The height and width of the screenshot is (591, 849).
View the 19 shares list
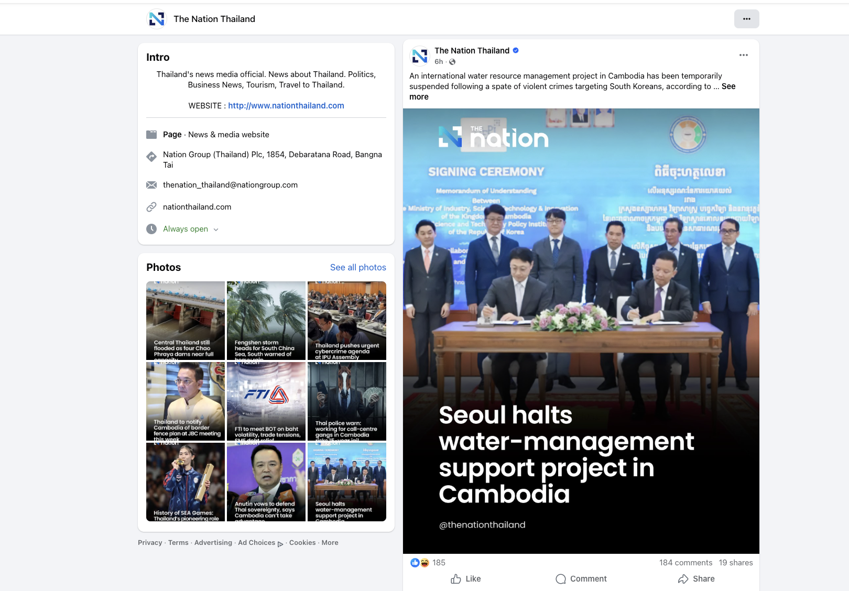pyautogui.click(x=735, y=563)
